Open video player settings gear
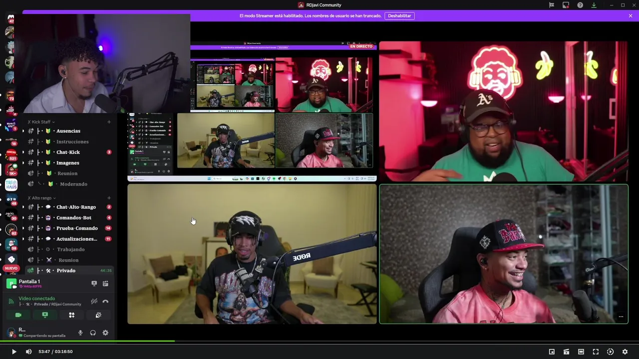Image resolution: width=639 pixels, height=359 pixels. click(x=625, y=352)
